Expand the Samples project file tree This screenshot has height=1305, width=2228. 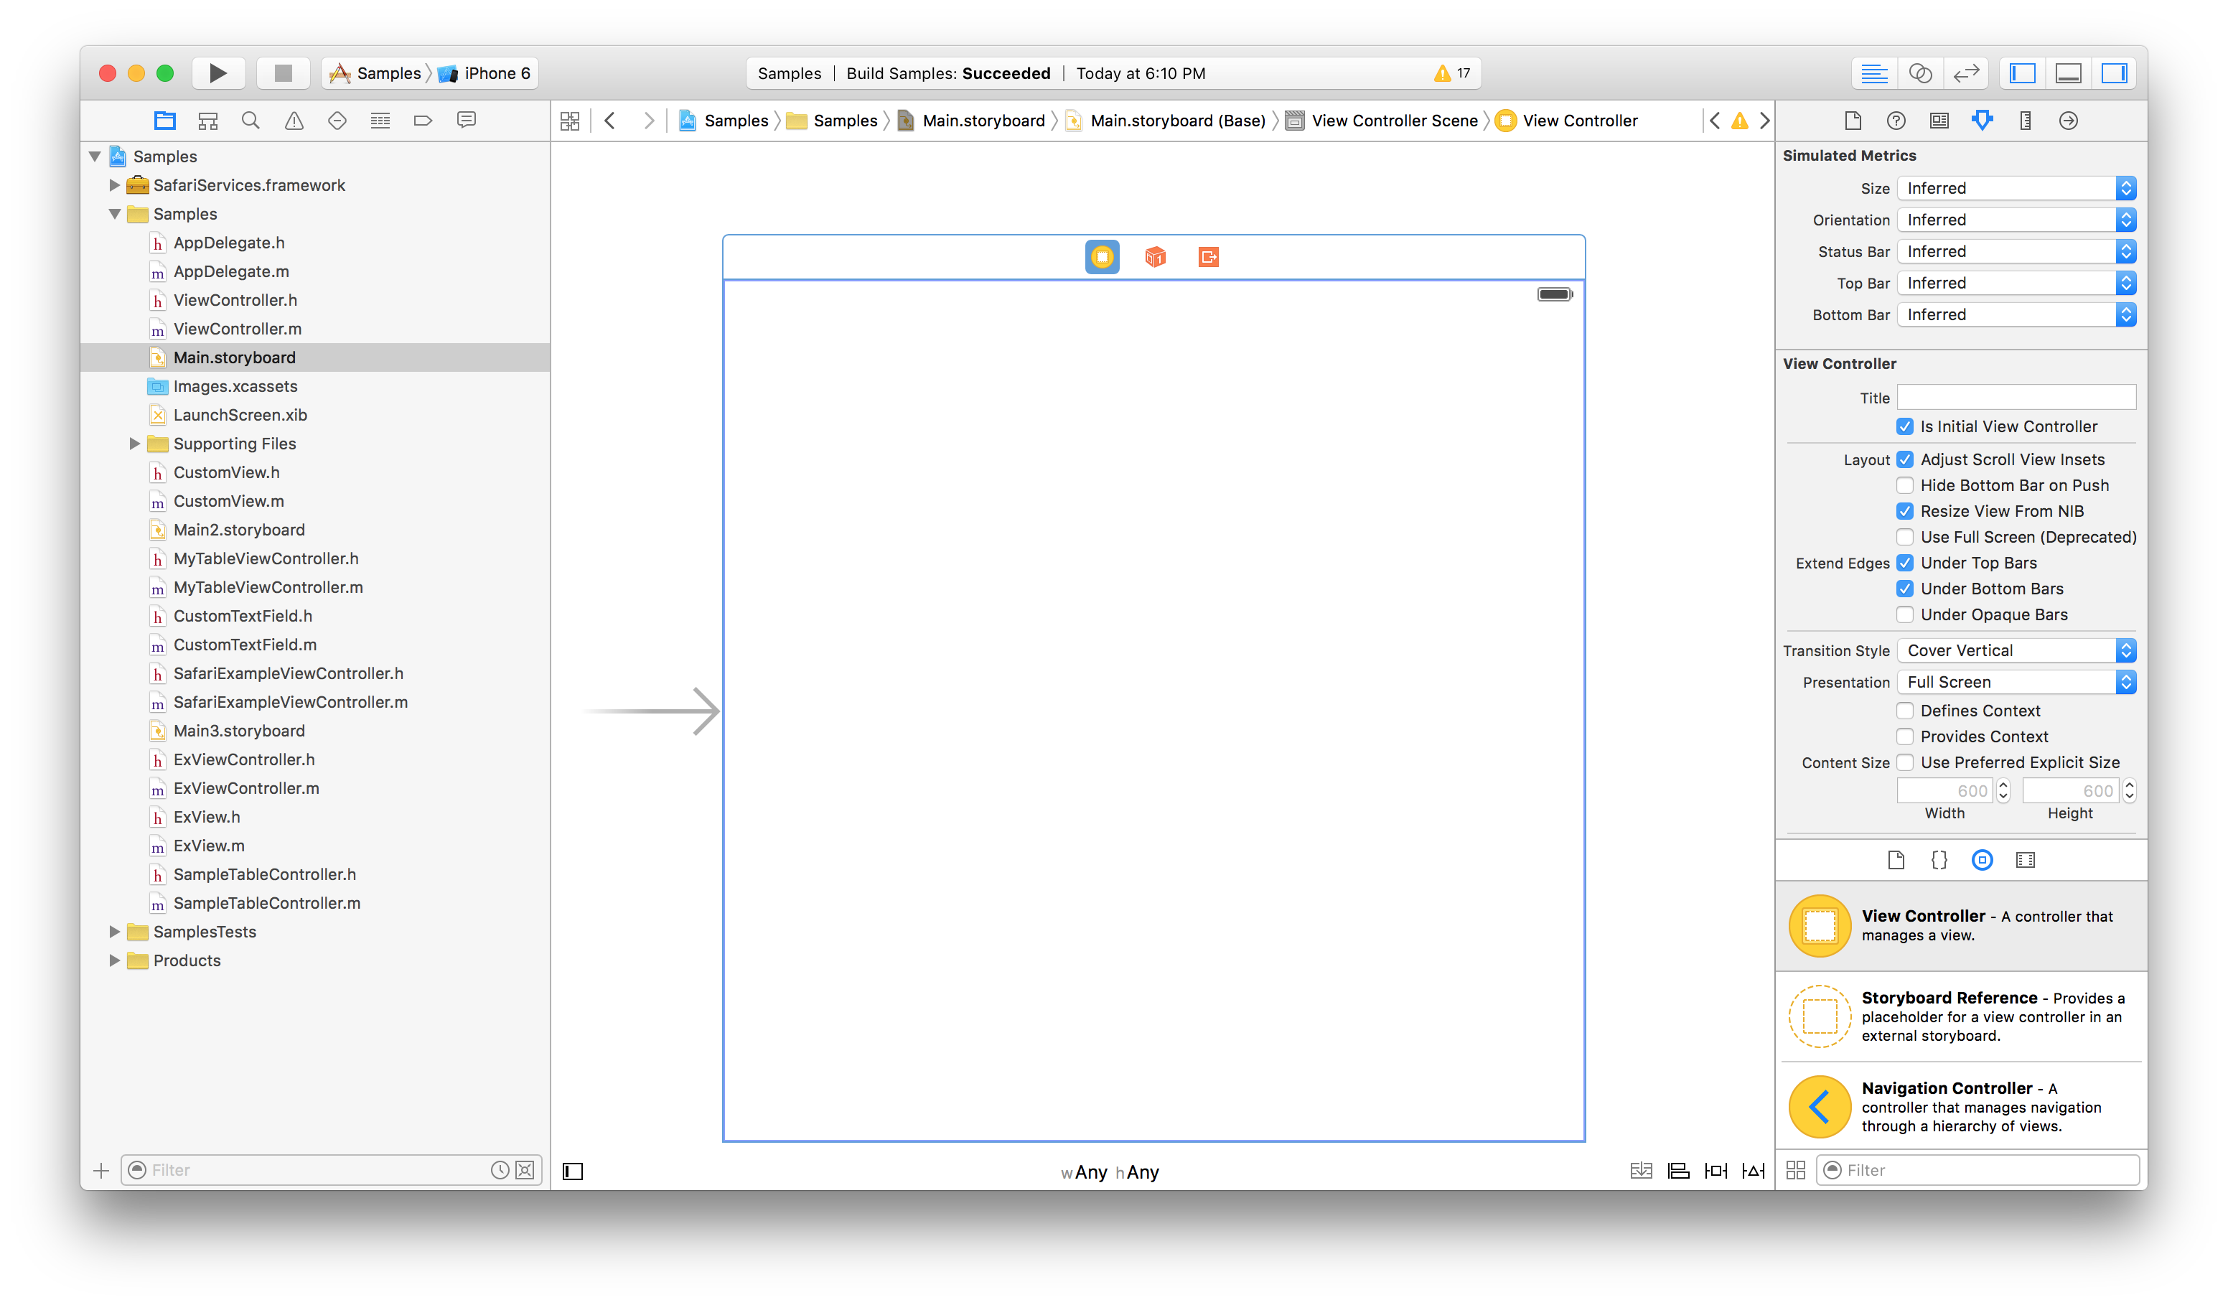pos(99,155)
